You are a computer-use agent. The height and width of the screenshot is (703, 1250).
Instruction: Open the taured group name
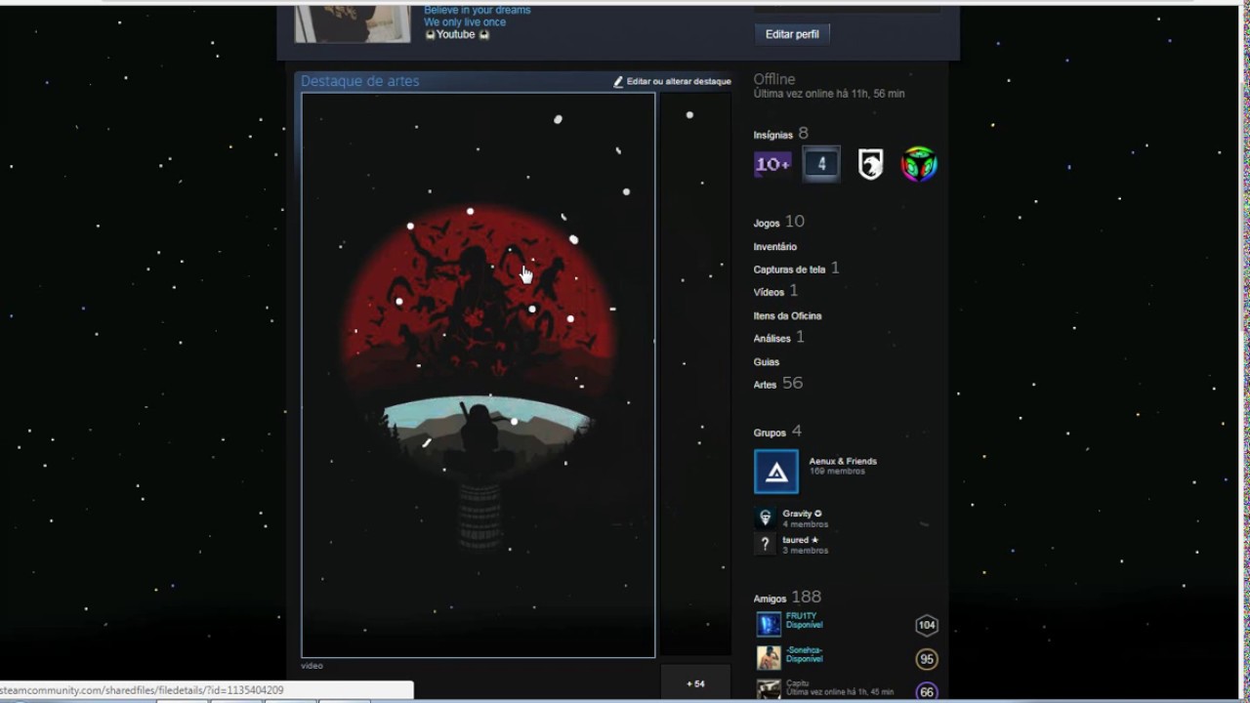[x=801, y=540]
